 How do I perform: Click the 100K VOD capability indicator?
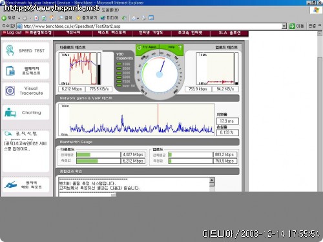tap(123, 64)
